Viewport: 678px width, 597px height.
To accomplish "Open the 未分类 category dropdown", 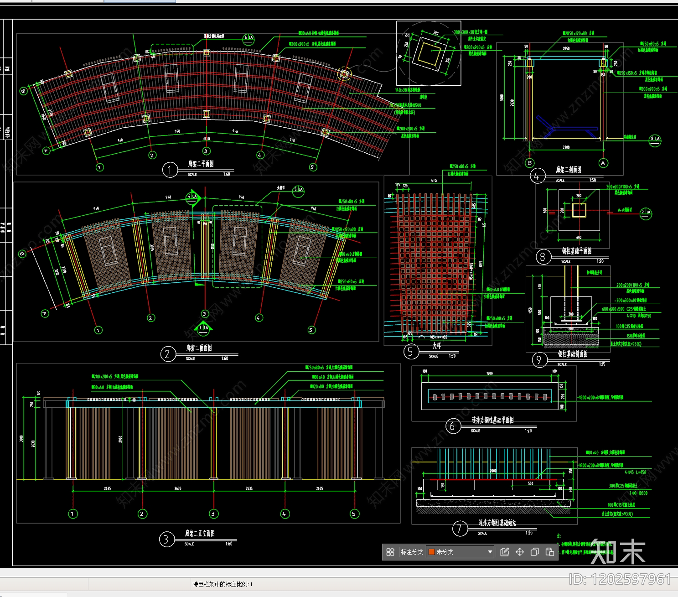I will click(460, 552).
